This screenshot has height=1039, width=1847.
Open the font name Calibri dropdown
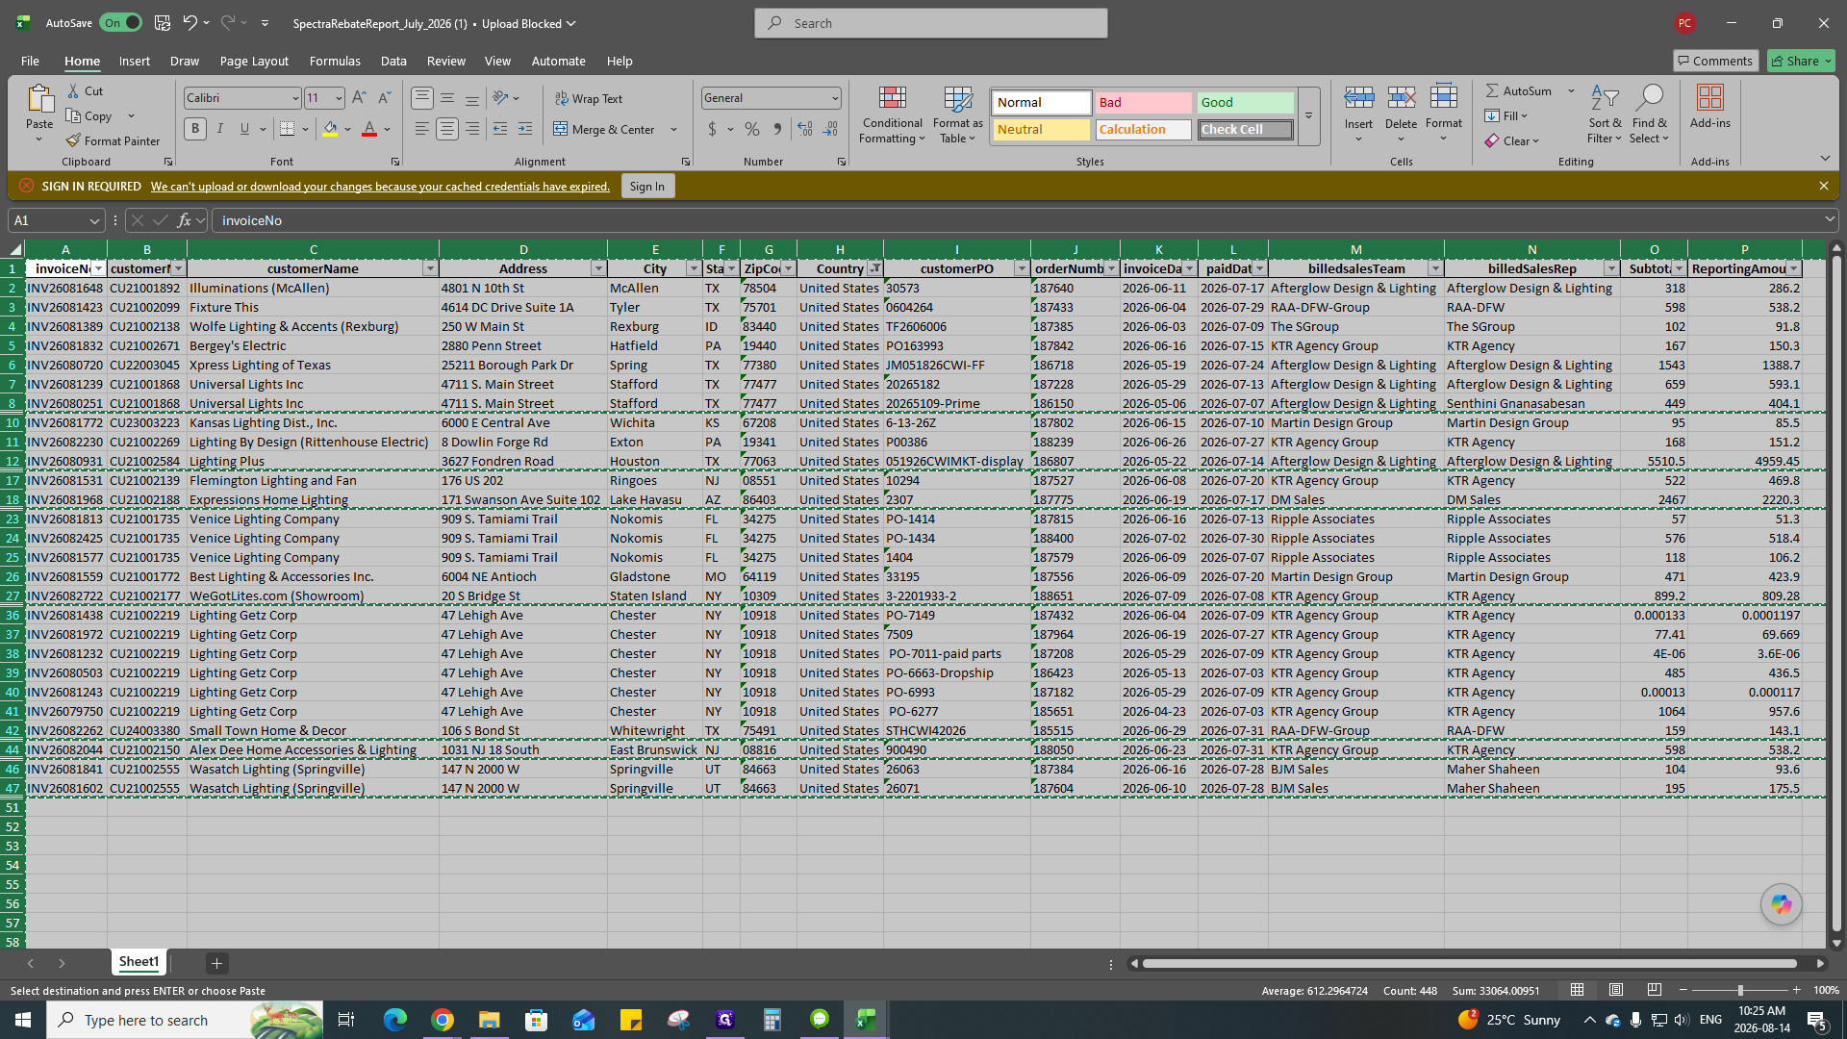point(294,98)
